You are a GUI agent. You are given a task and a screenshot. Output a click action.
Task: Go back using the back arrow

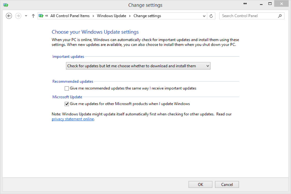9,16
